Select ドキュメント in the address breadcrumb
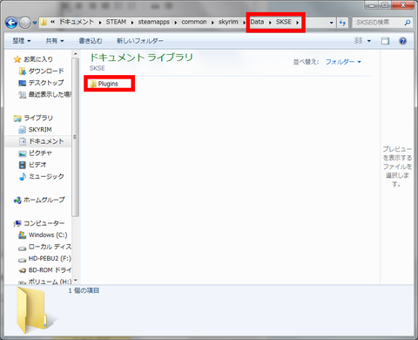 click(x=77, y=22)
